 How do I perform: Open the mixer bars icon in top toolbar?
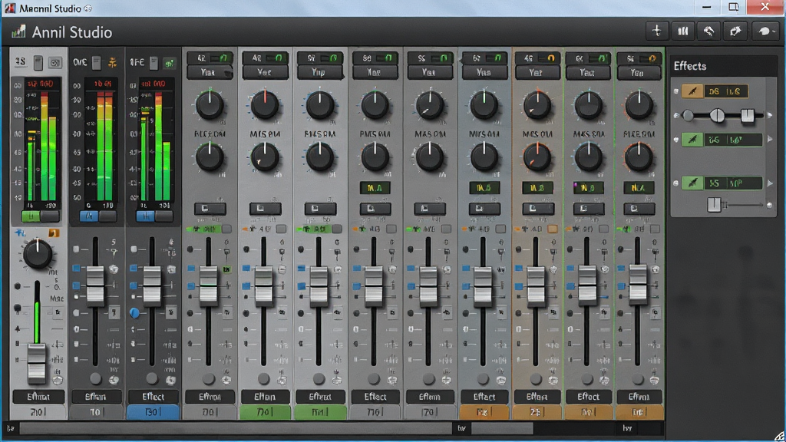[682, 31]
